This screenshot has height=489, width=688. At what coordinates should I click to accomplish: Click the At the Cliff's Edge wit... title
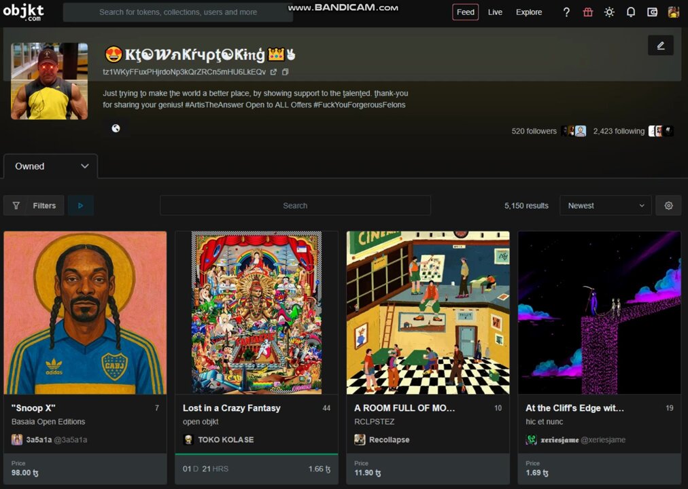(x=574, y=408)
